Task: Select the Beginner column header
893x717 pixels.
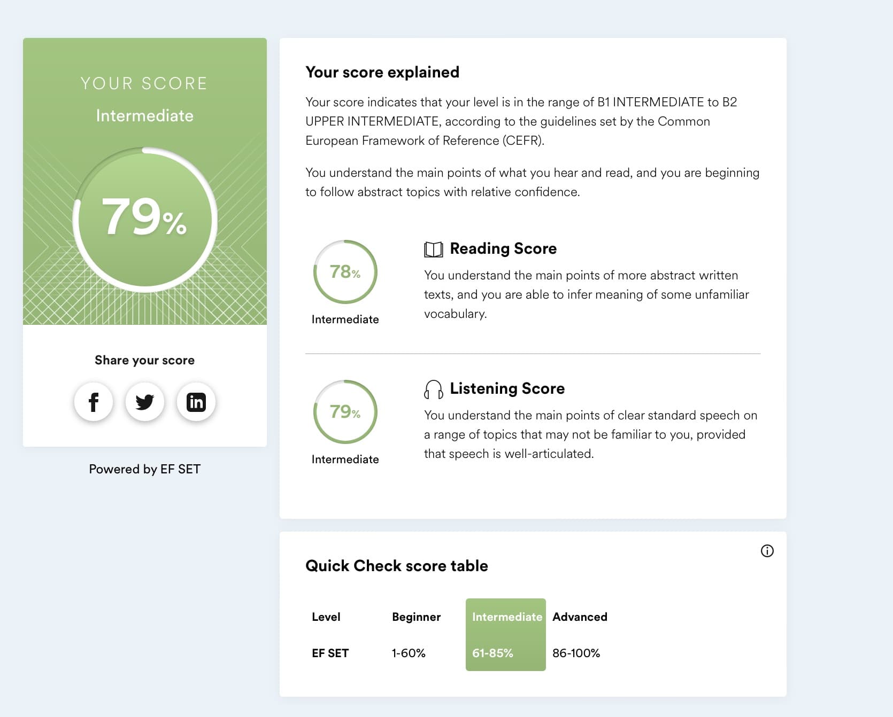Action: click(x=416, y=617)
